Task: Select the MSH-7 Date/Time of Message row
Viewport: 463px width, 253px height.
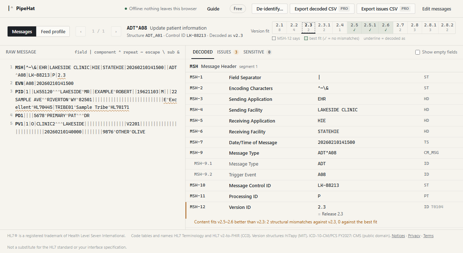Action: point(324,142)
